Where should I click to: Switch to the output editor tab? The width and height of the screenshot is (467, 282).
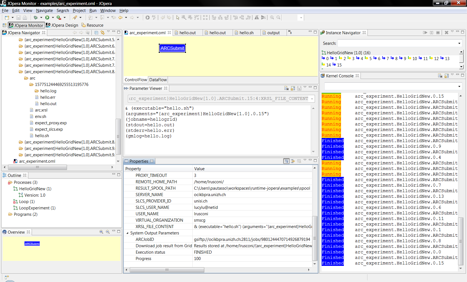tap(273, 33)
